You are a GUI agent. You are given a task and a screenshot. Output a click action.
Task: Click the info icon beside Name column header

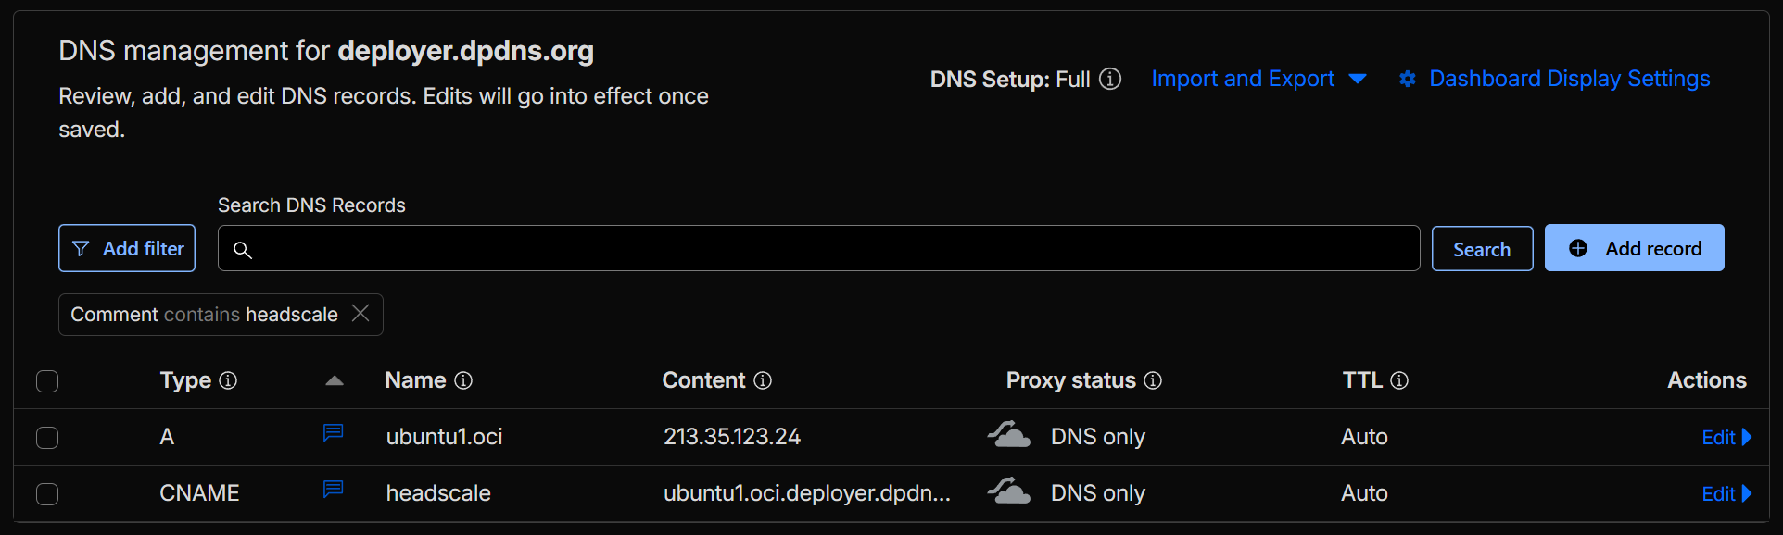pos(463,380)
